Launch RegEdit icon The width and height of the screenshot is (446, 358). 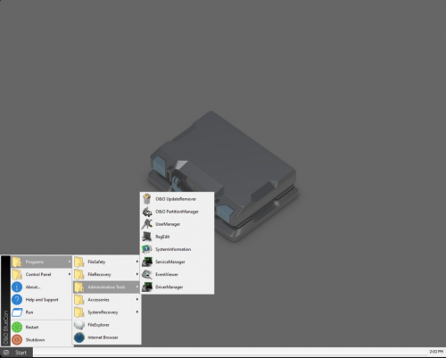(147, 237)
